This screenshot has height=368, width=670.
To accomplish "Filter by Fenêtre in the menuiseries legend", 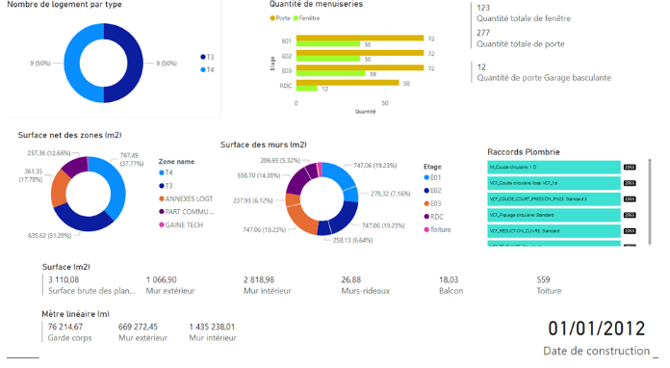I will pos(306,18).
